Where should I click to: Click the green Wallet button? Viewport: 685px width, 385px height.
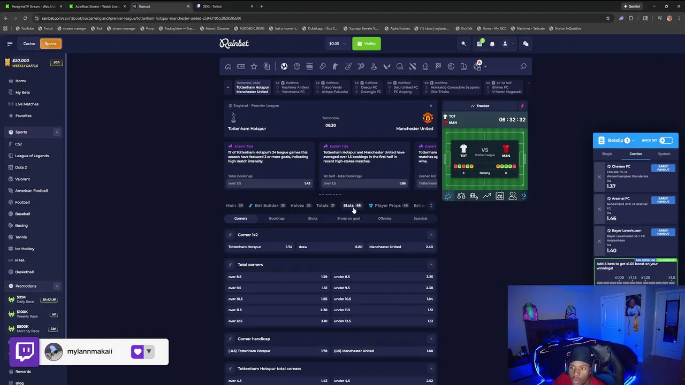coord(367,44)
